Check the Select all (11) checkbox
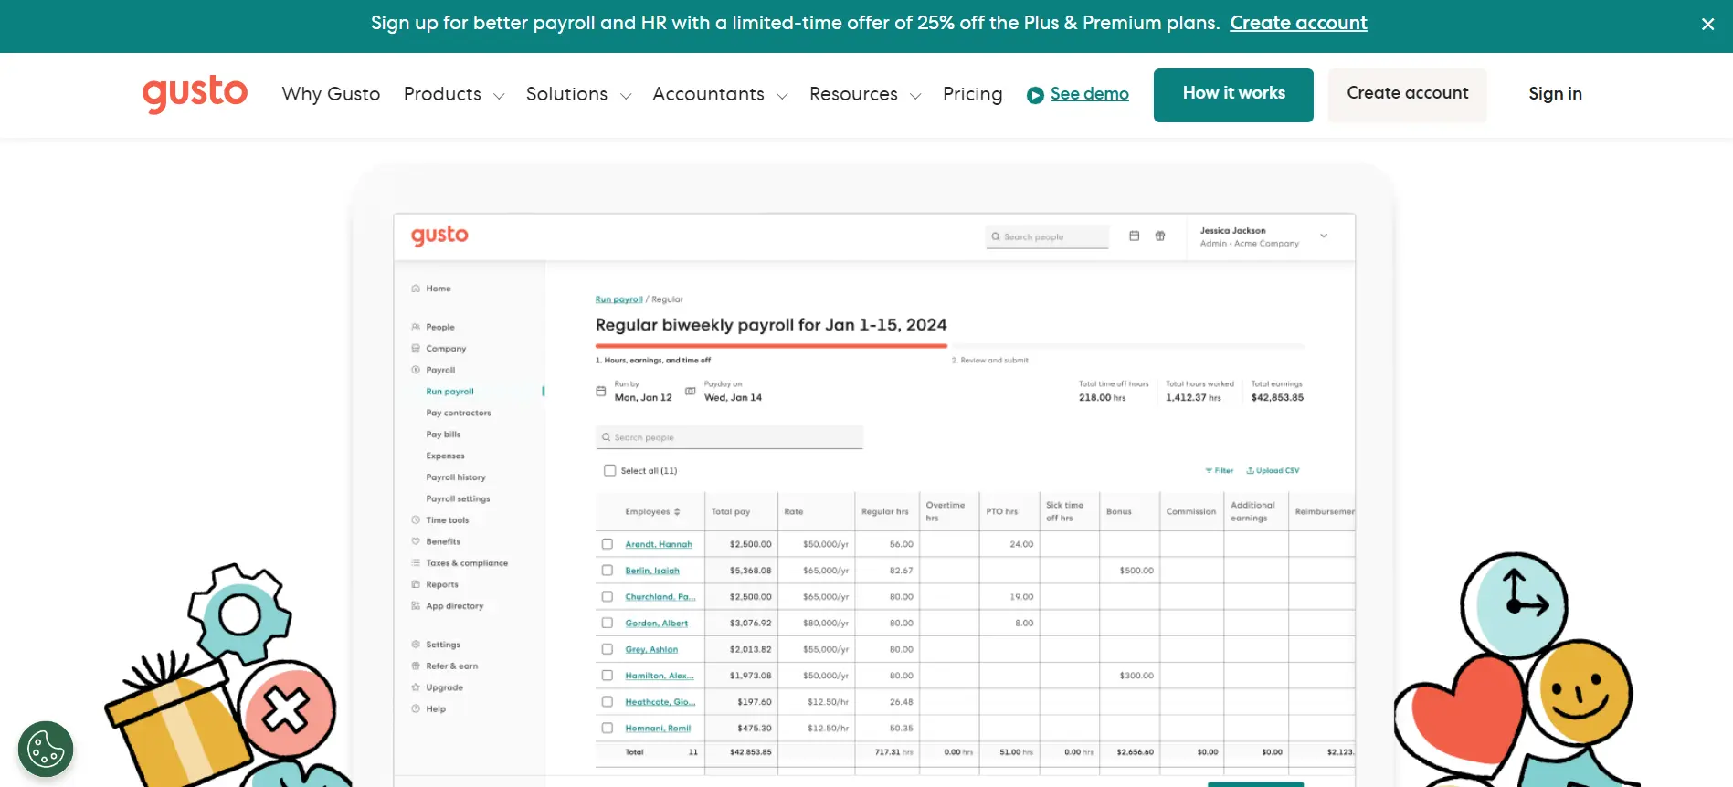This screenshot has width=1733, height=787. click(609, 471)
